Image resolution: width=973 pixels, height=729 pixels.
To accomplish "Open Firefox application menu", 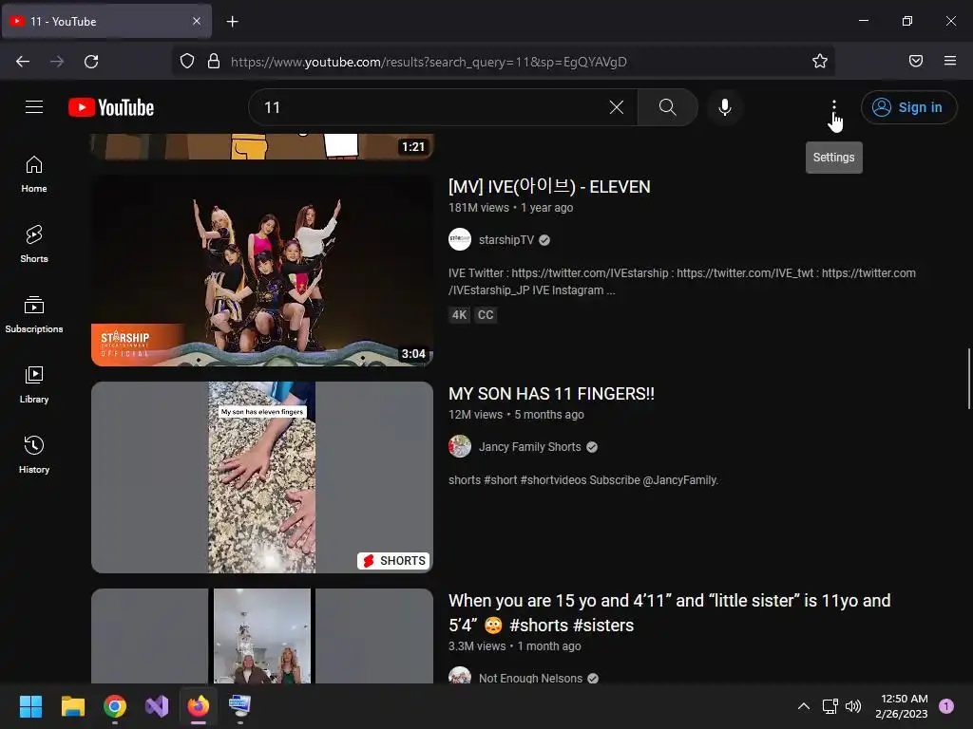I will pyautogui.click(x=950, y=61).
